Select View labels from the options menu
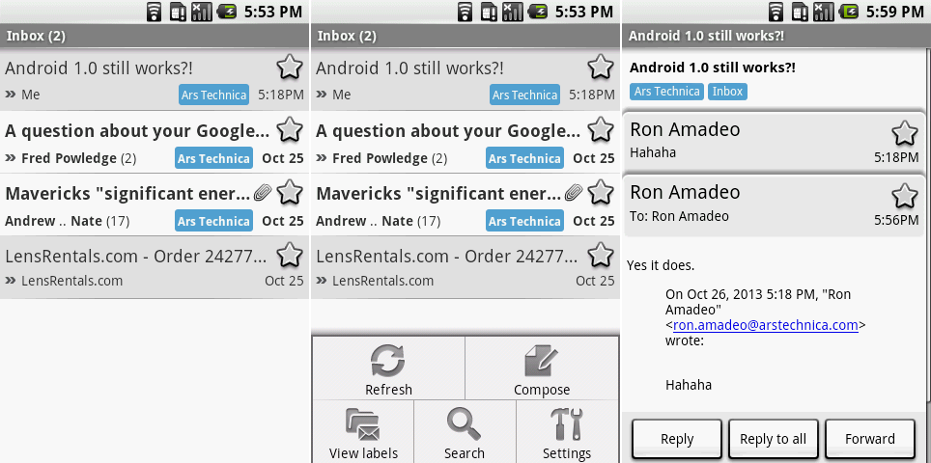Image resolution: width=931 pixels, height=463 pixels. (362, 432)
